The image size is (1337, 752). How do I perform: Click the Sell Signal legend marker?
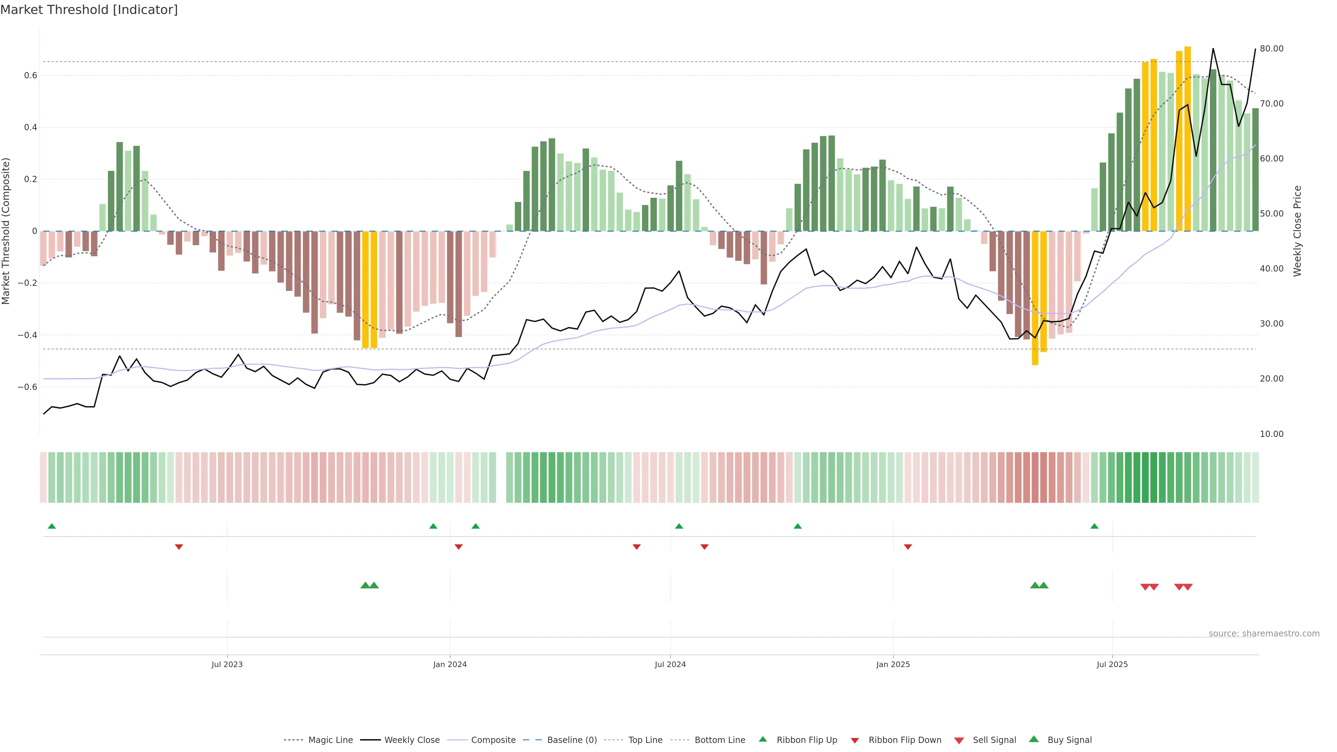[x=959, y=741]
